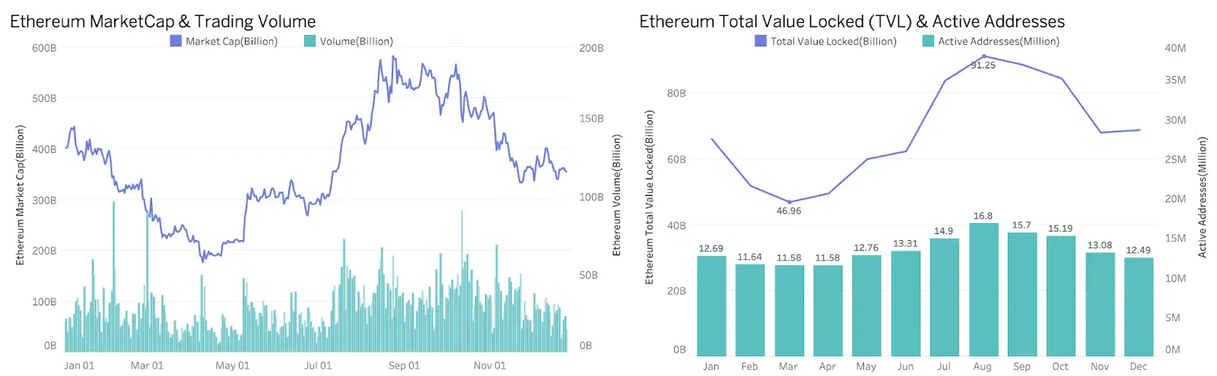Click the January bar labeled 12.69

(711, 305)
